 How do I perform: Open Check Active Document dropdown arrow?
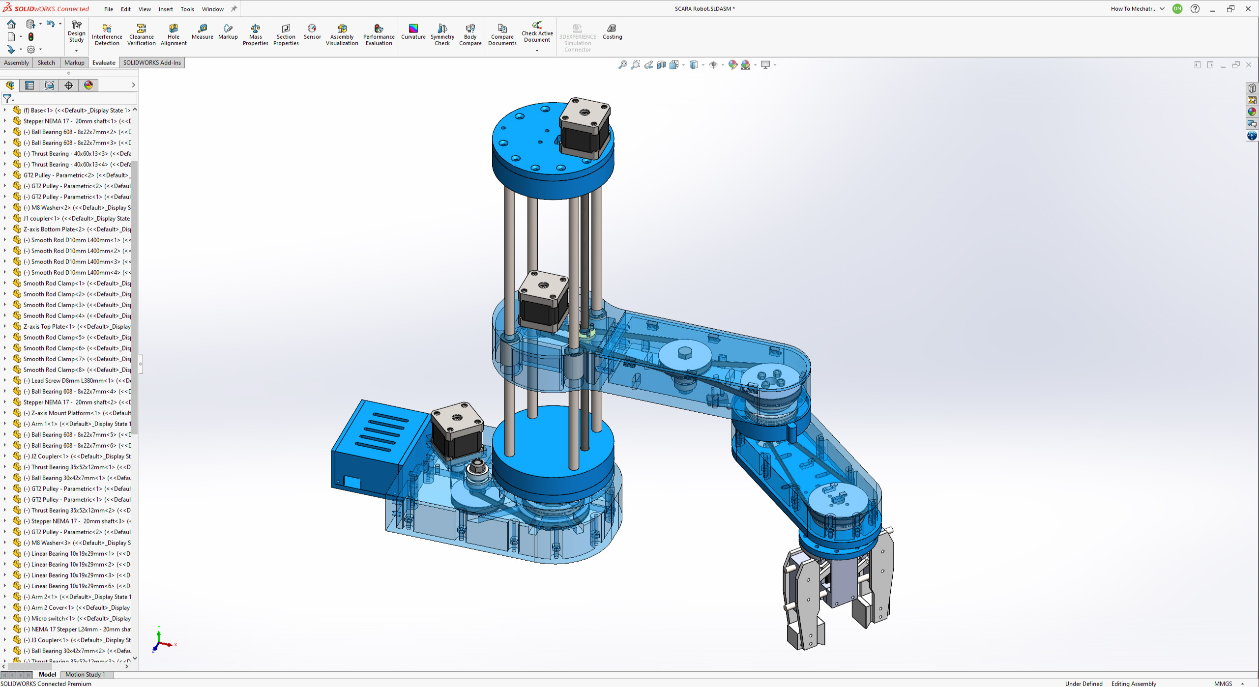pos(537,51)
